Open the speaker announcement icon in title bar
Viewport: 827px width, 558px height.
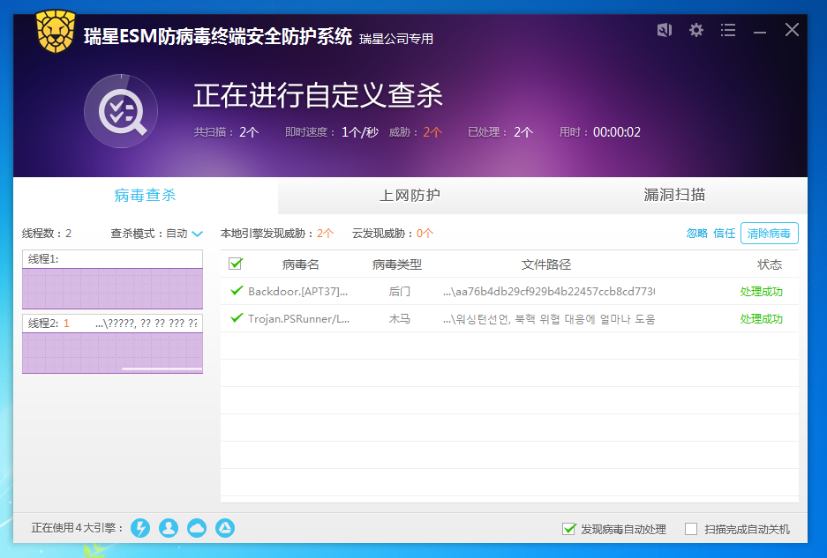pyautogui.click(x=664, y=30)
